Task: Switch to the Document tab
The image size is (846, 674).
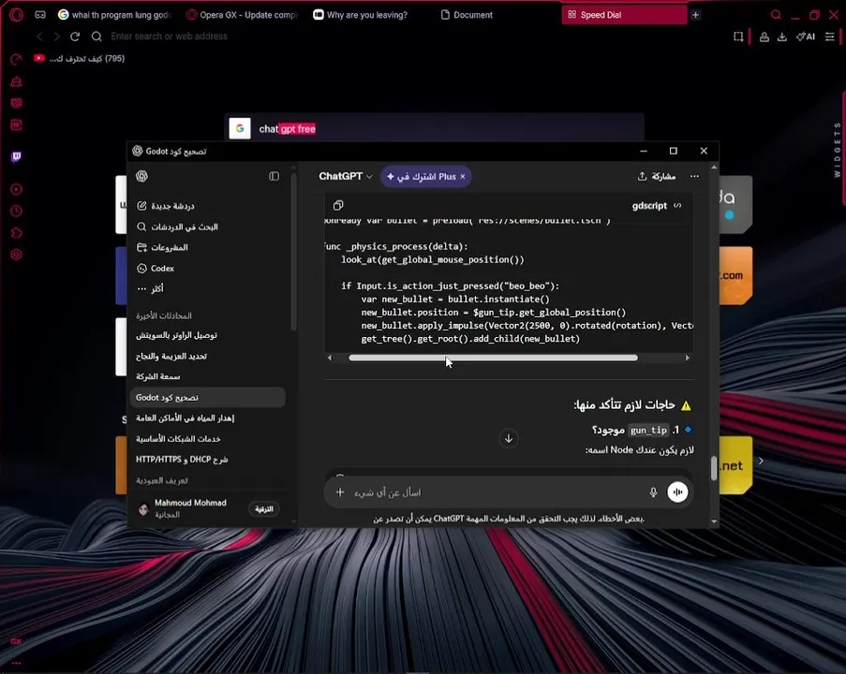Action: (x=468, y=15)
